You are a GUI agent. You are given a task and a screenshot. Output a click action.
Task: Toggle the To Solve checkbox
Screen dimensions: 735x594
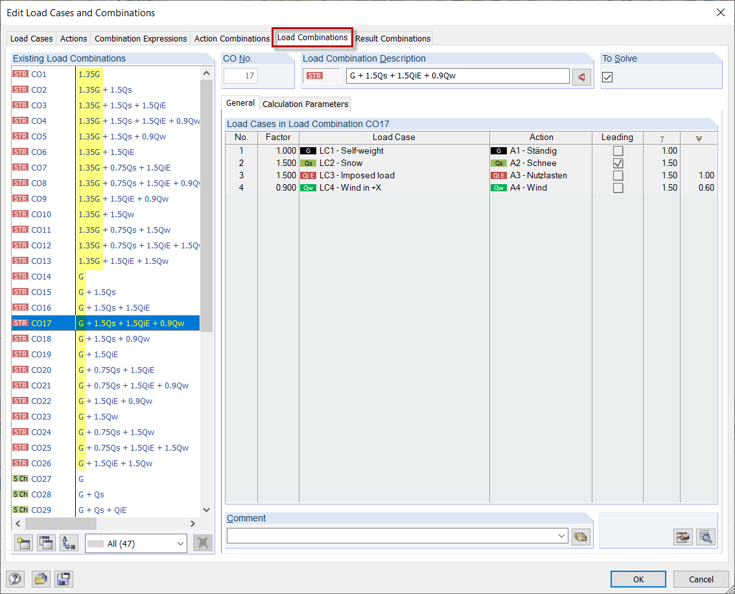607,77
